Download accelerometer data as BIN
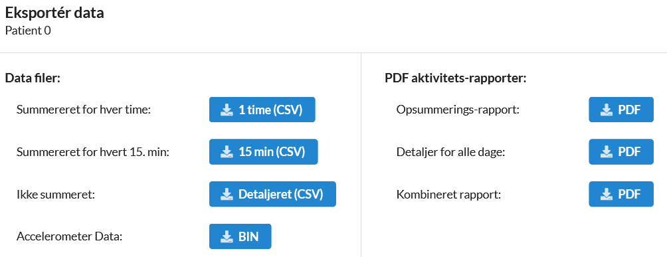667x257 pixels. [x=240, y=236]
